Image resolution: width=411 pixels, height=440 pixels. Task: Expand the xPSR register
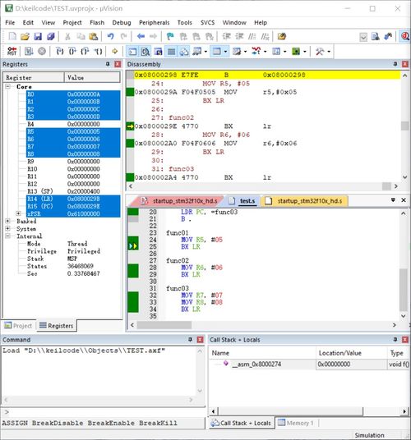coord(19,213)
